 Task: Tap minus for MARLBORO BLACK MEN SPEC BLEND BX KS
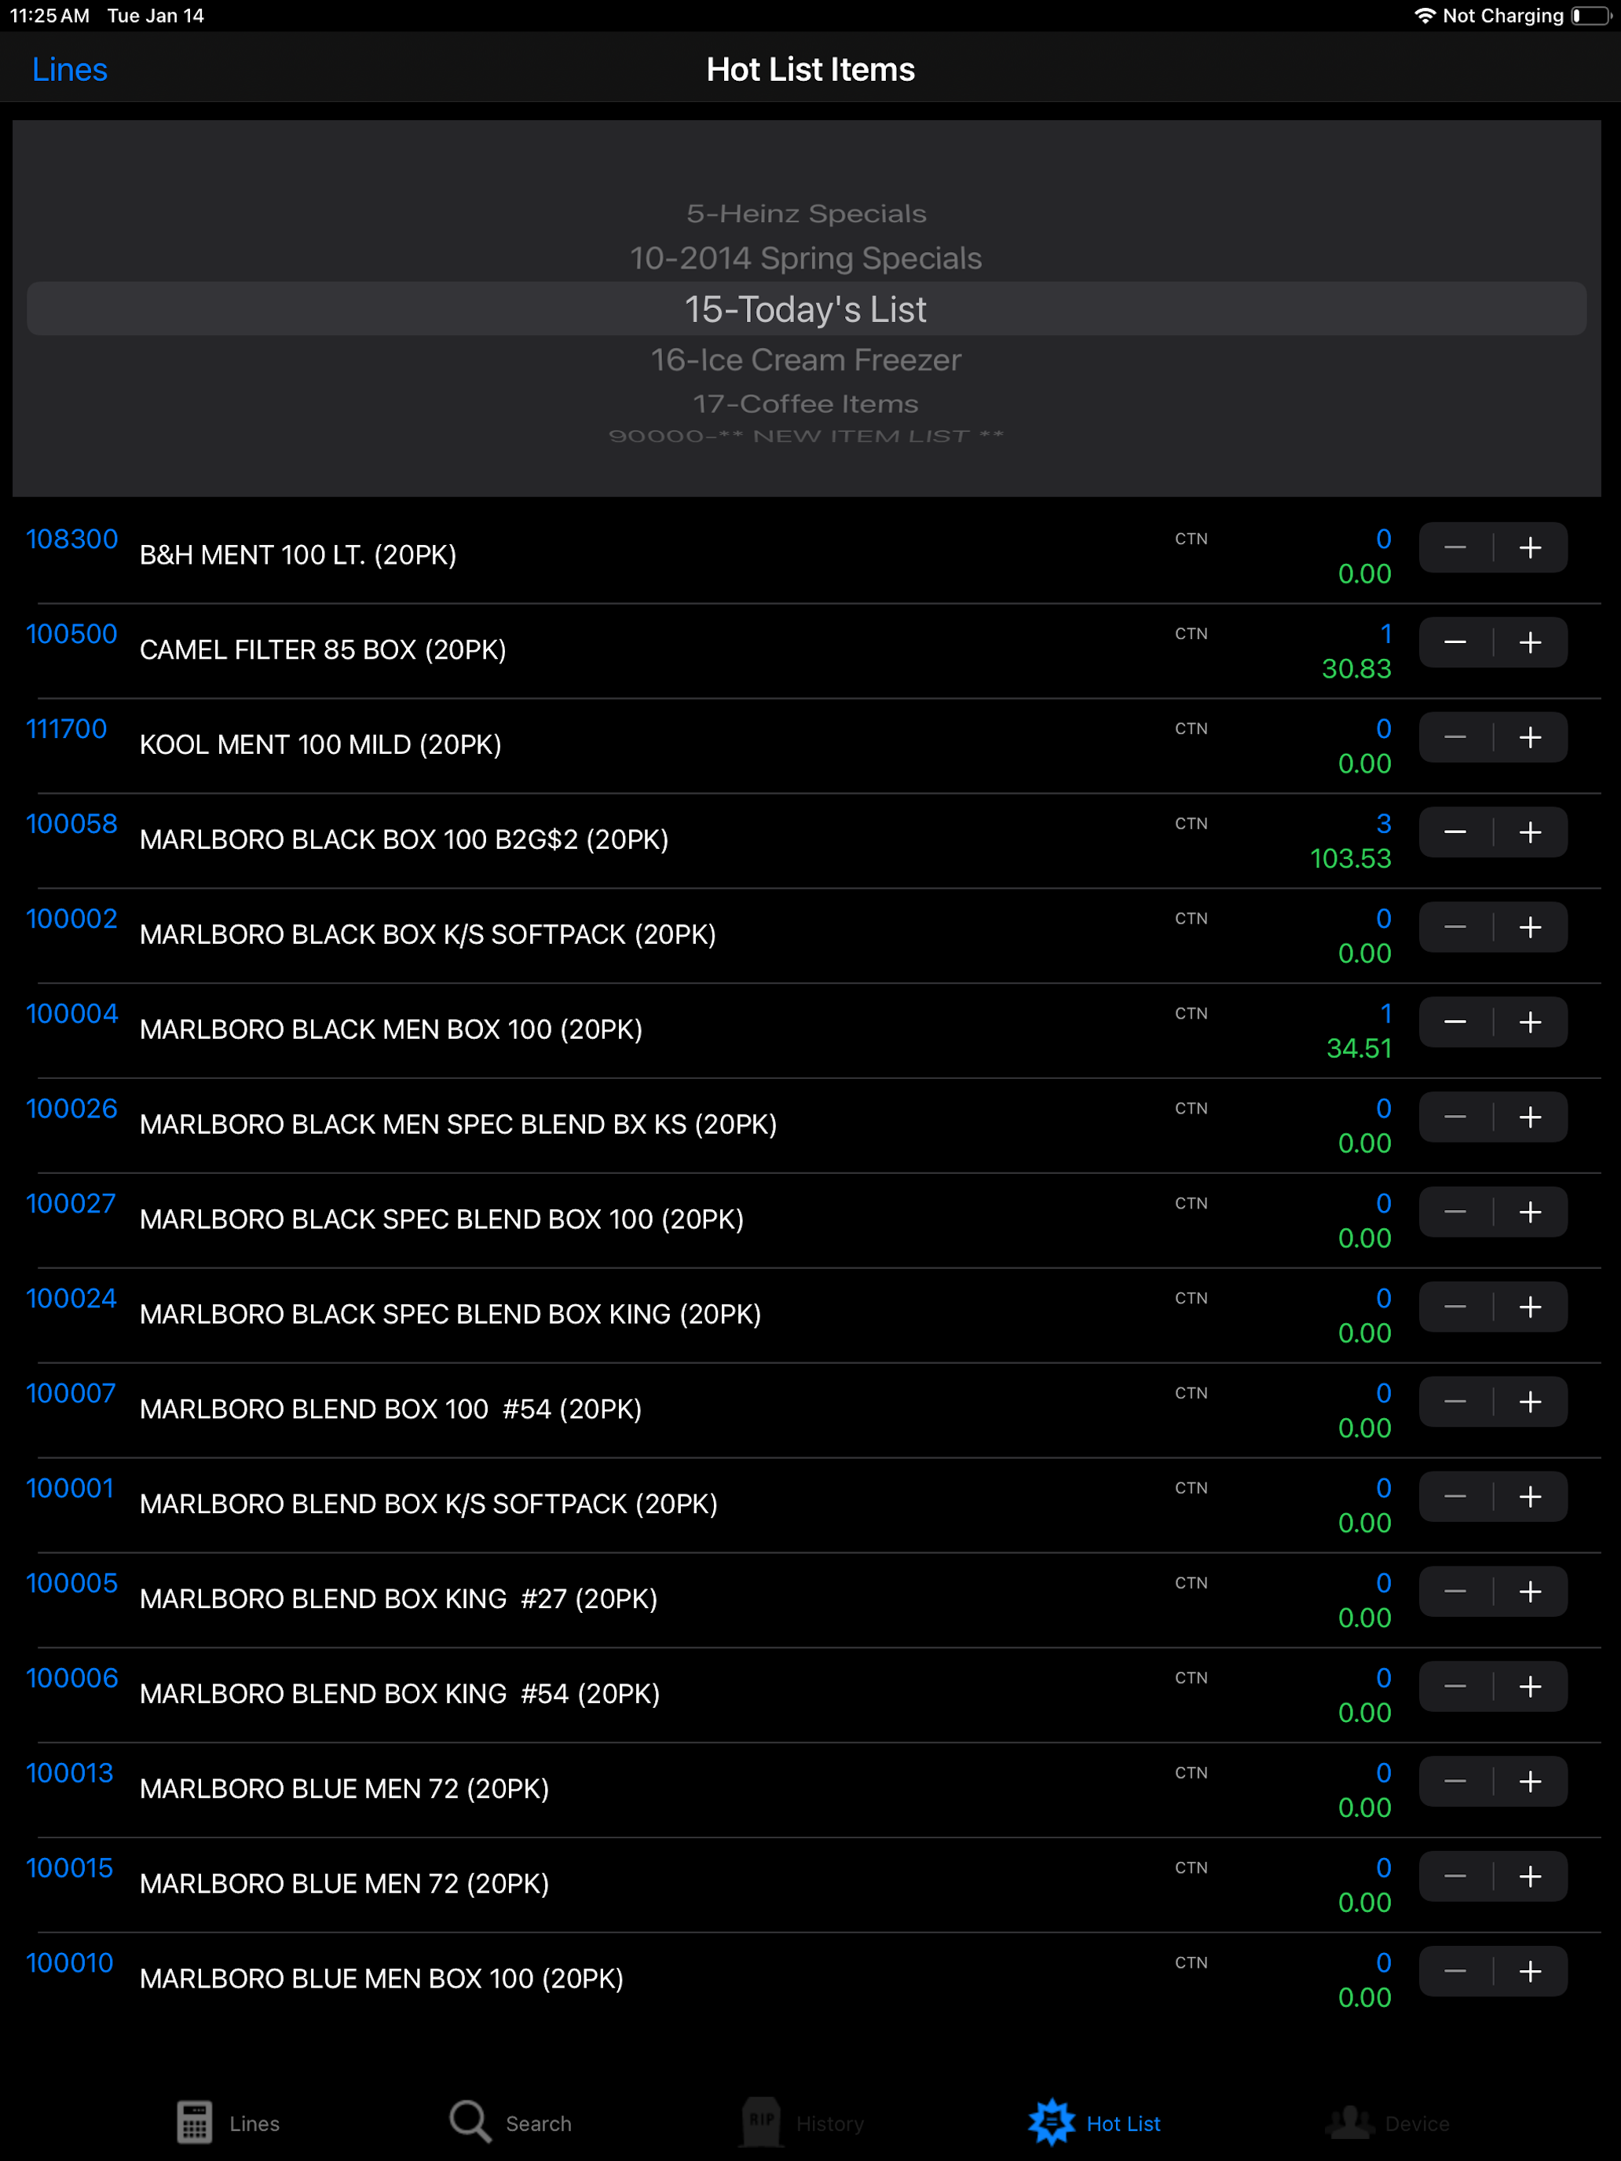click(x=1455, y=1117)
